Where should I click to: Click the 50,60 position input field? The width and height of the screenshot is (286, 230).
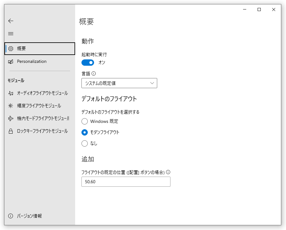coord(126,182)
